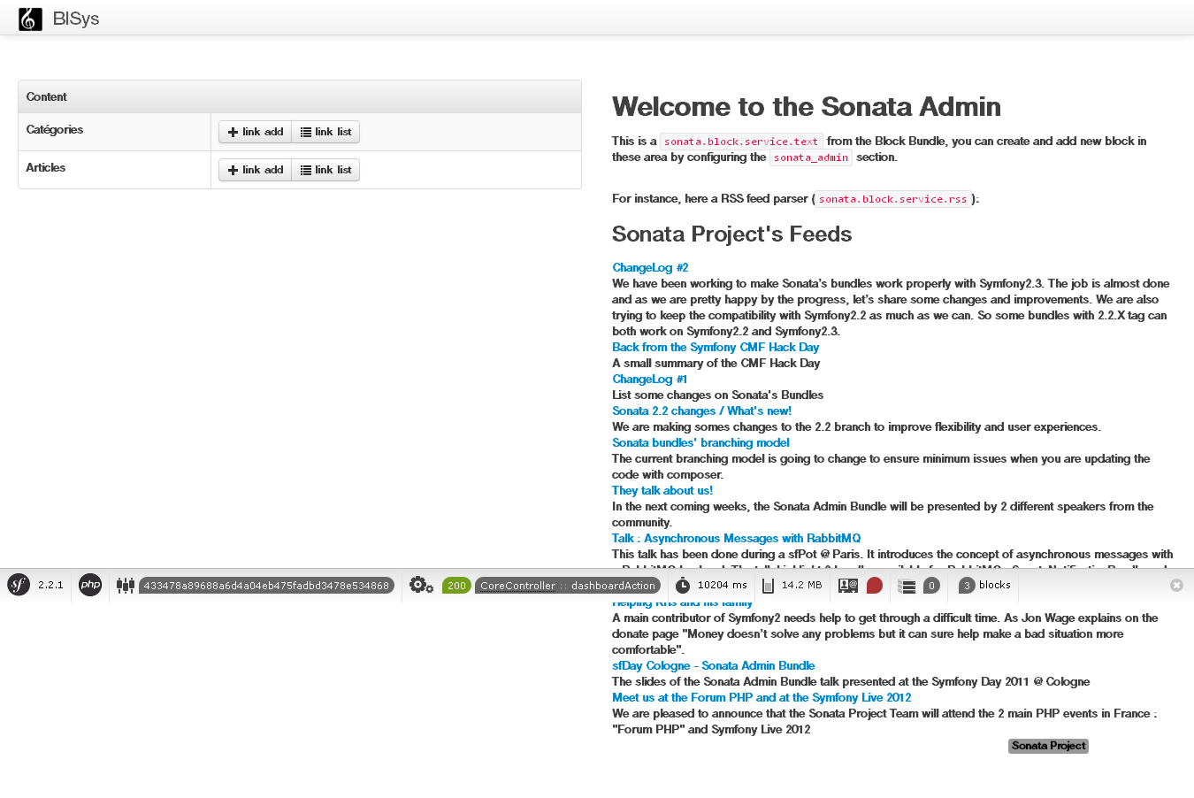
Task: Click the sonata_admin code tag
Action: coord(811,157)
